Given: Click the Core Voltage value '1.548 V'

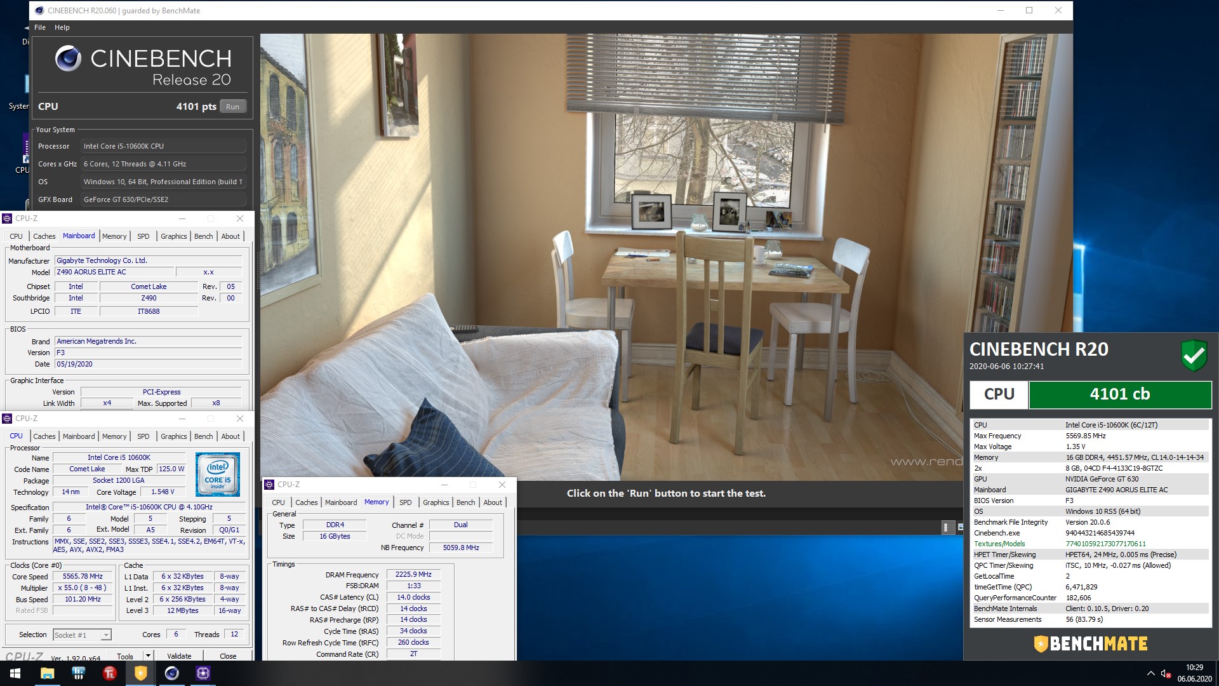Looking at the screenshot, I should (163, 492).
